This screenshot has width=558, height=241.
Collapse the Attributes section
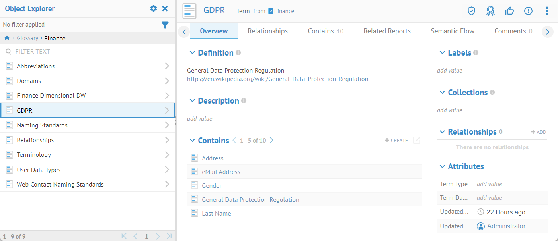(442, 166)
